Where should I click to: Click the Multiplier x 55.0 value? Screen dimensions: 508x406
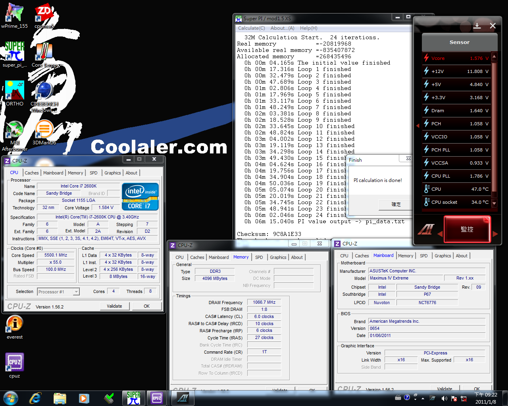pyautogui.click(x=56, y=262)
